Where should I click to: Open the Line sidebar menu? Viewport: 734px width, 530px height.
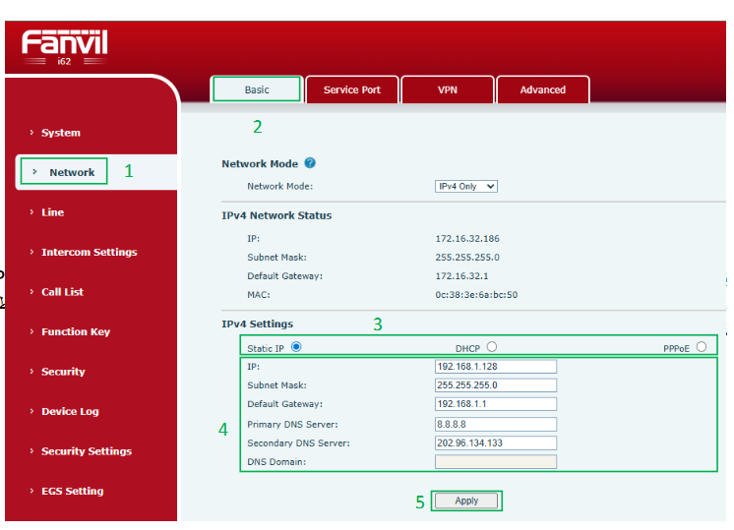pyautogui.click(x=52, y=212)
